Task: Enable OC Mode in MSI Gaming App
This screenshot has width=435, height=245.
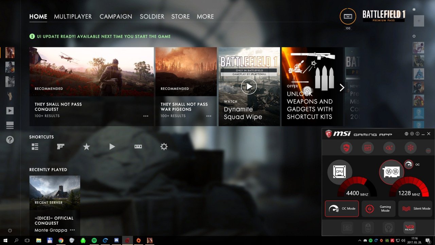Action: (x=342, y=209)
